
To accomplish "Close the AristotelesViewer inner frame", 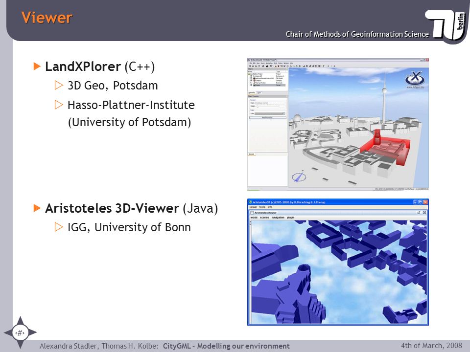I will [x=424, y=212].
